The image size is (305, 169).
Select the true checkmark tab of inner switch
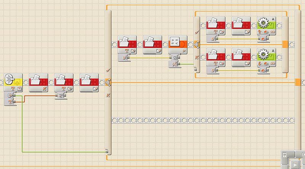(196, 33)
